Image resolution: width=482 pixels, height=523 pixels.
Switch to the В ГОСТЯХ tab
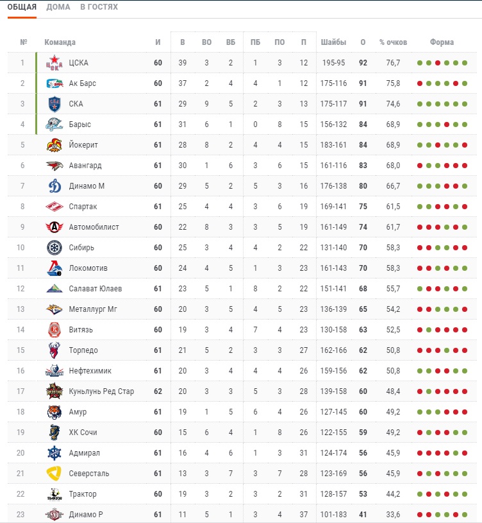click(x=99, y=7)
